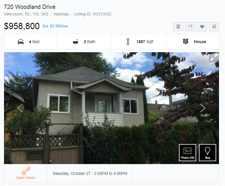Screen dimensions: 225x186
Task: Open Photos (20) gallery
Action: 187,153
